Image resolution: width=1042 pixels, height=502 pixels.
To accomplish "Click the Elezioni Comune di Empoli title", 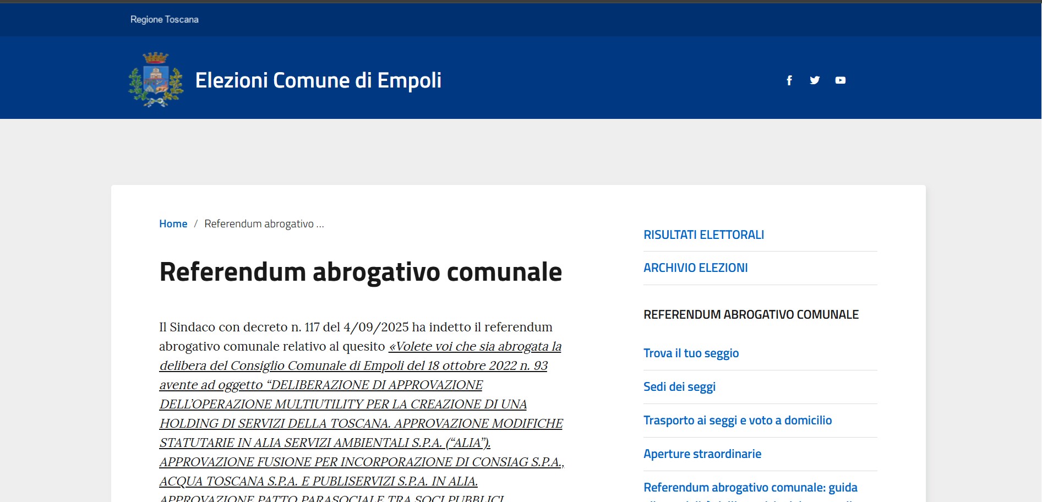I will [x=318, y=80].
